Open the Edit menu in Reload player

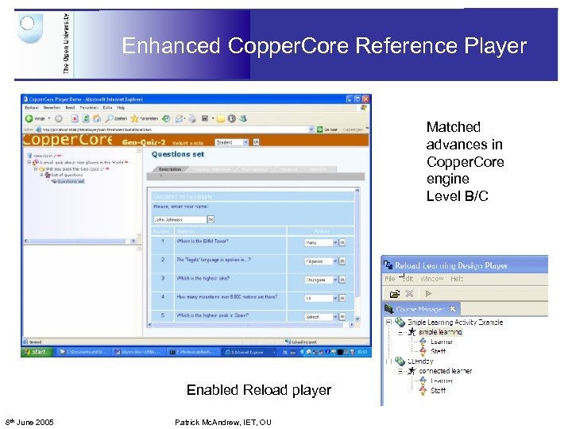[406, 279]
